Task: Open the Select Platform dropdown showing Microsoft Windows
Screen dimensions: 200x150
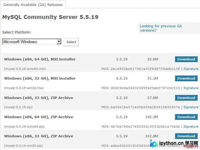Action: [32, 42]
